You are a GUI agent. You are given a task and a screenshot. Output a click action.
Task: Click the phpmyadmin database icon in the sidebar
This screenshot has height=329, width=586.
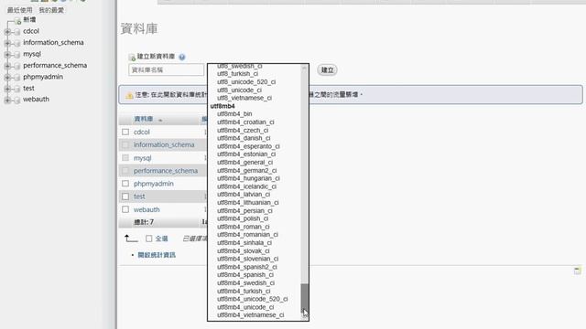pos(16,77)
